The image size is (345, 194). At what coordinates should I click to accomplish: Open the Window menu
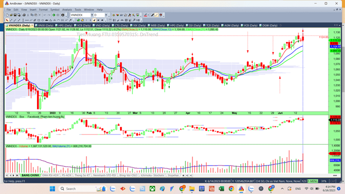coord(88,9)
